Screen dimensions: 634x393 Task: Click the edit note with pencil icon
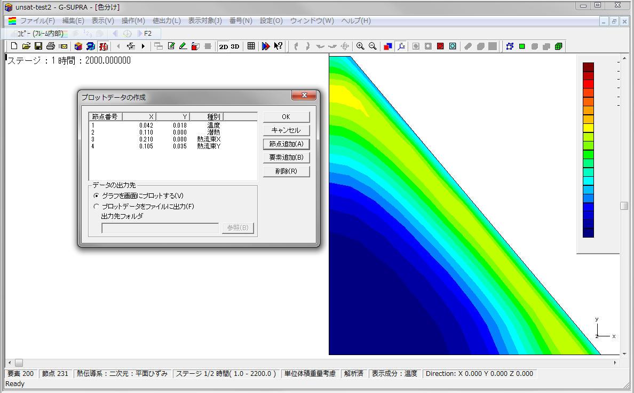pos(171,46)
